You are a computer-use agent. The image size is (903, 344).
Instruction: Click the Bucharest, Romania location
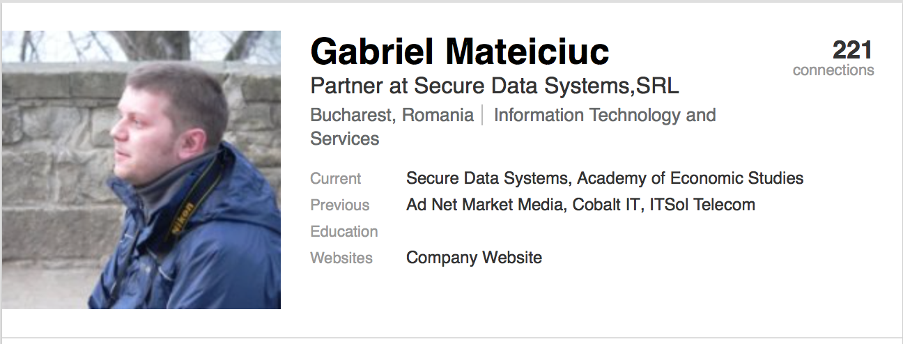(392, 115)
